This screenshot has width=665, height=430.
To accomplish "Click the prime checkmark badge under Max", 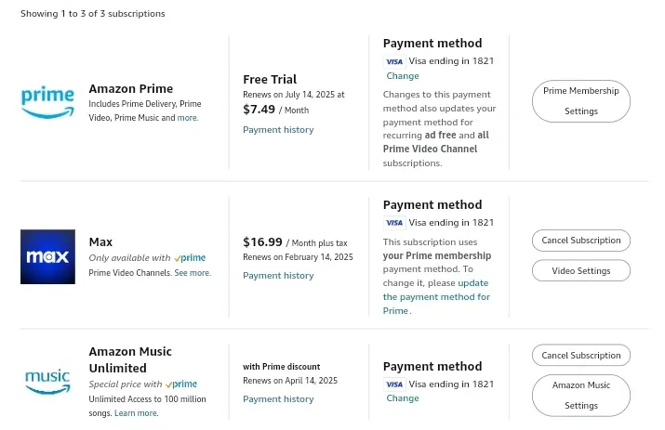I will click(x=190, y=257).
